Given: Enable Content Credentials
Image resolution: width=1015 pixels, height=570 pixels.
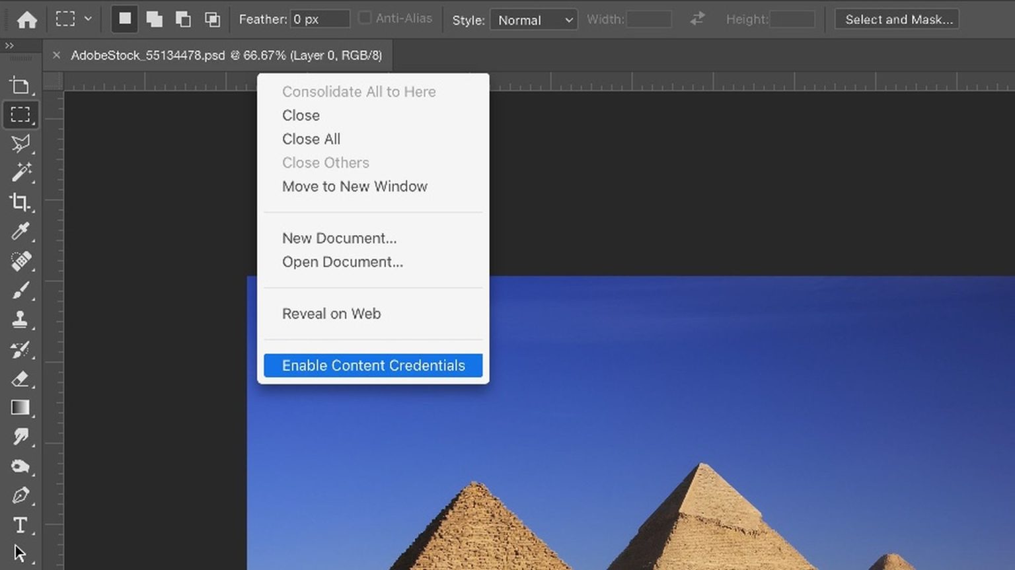Looking at the screenshot, I should point(373,365).
